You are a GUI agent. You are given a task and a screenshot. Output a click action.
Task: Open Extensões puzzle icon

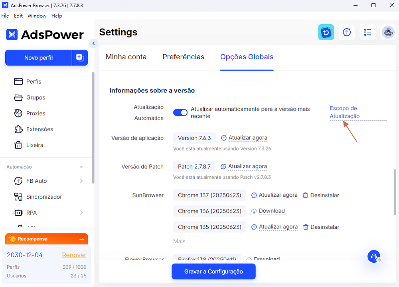pyautogui.click(x=18, y=129)
